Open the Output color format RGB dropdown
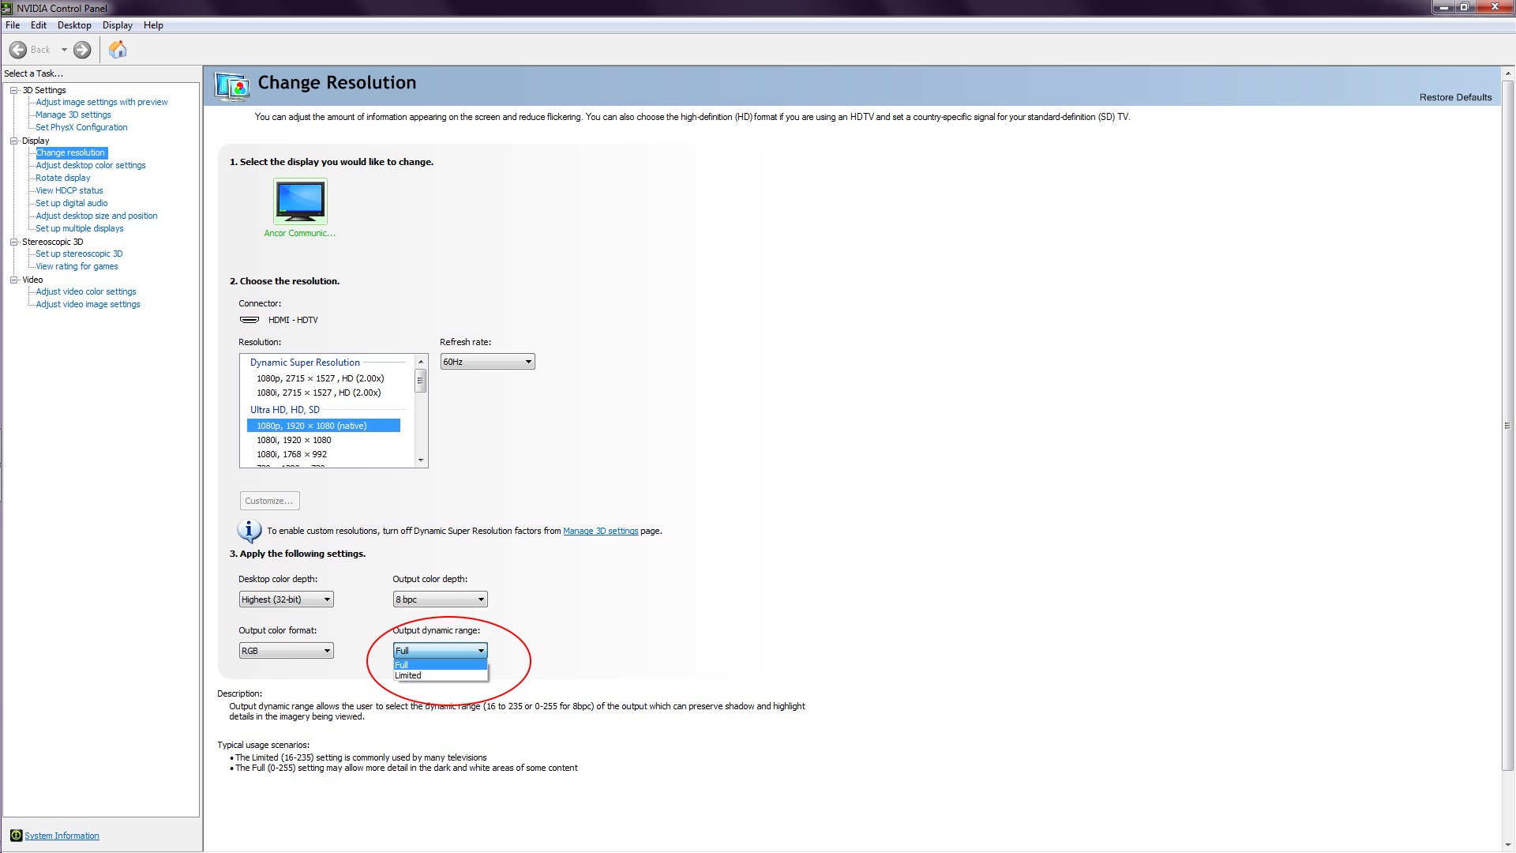The height and width of the screenshot is (853, 1516). [x=286, y=651]
